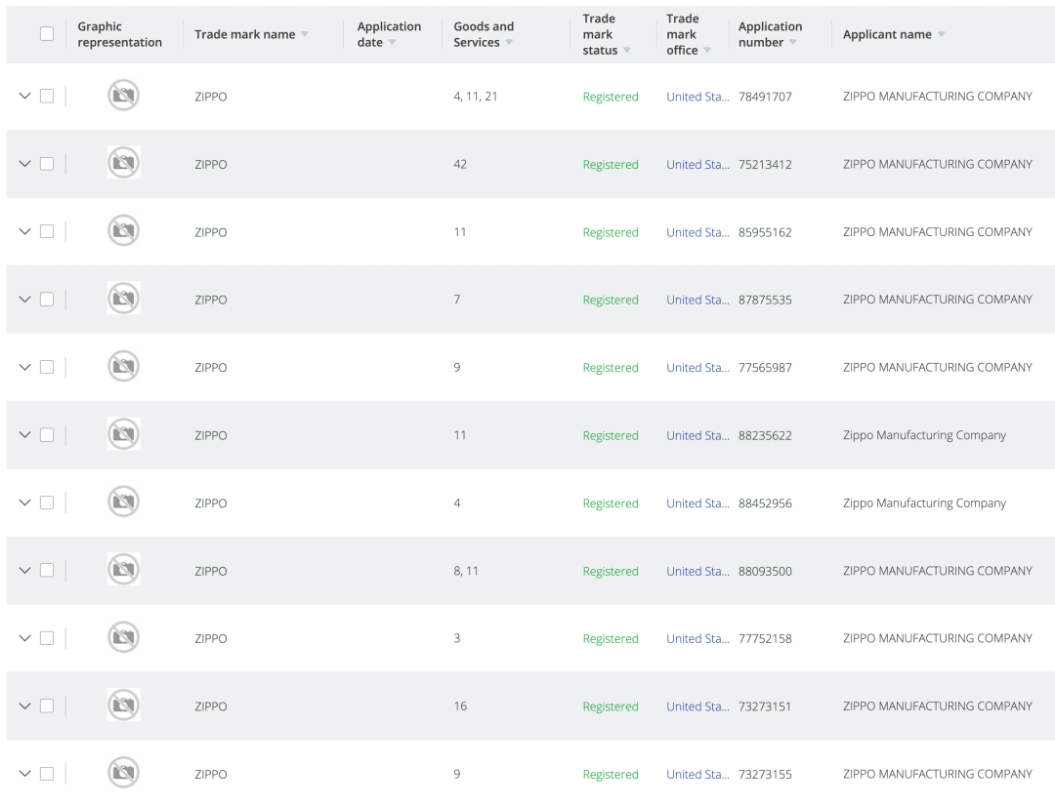The width and height of the screenshot is (1055, 806).
Task: Select checkbox for application 88452956 row
Action: 47,503
